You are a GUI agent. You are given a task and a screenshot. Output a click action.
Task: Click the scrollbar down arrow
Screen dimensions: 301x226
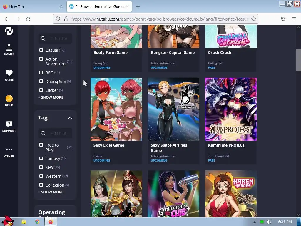tap(298, 215)
